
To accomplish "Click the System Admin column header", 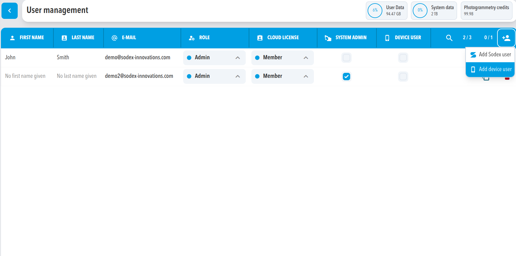I will tap(347, 38).
